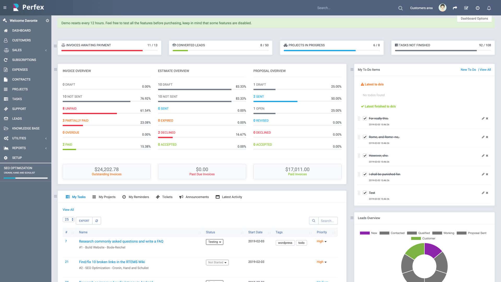
Task: Open the user profile avatar
Action: [x=442, y=8]
